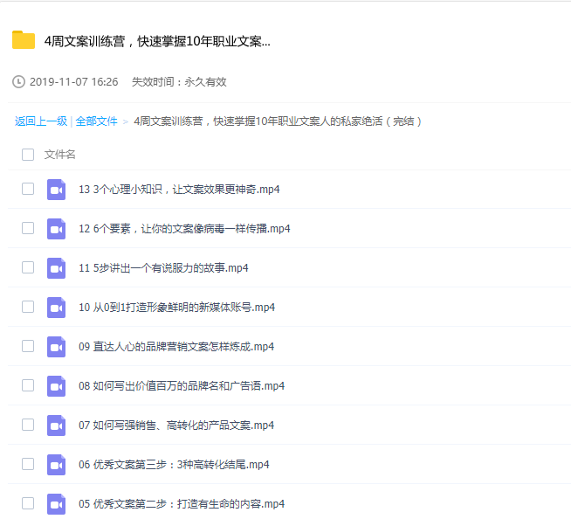This screenshot has height=519, width=571.
Task: Check the box for 07 如何写强销售 file
Action: tap(28, 425)
